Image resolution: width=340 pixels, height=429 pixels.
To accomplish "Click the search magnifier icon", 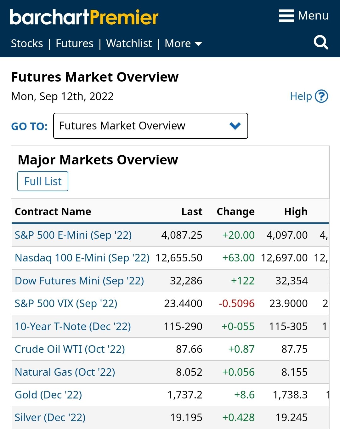I will [x=321, y=42].
